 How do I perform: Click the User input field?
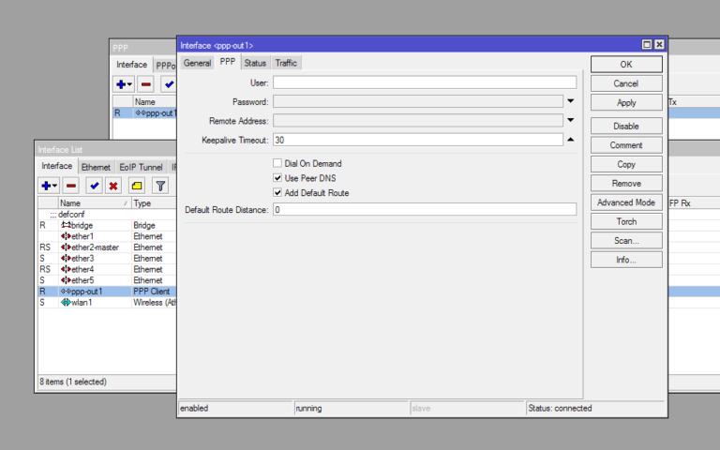click(424, 82)
